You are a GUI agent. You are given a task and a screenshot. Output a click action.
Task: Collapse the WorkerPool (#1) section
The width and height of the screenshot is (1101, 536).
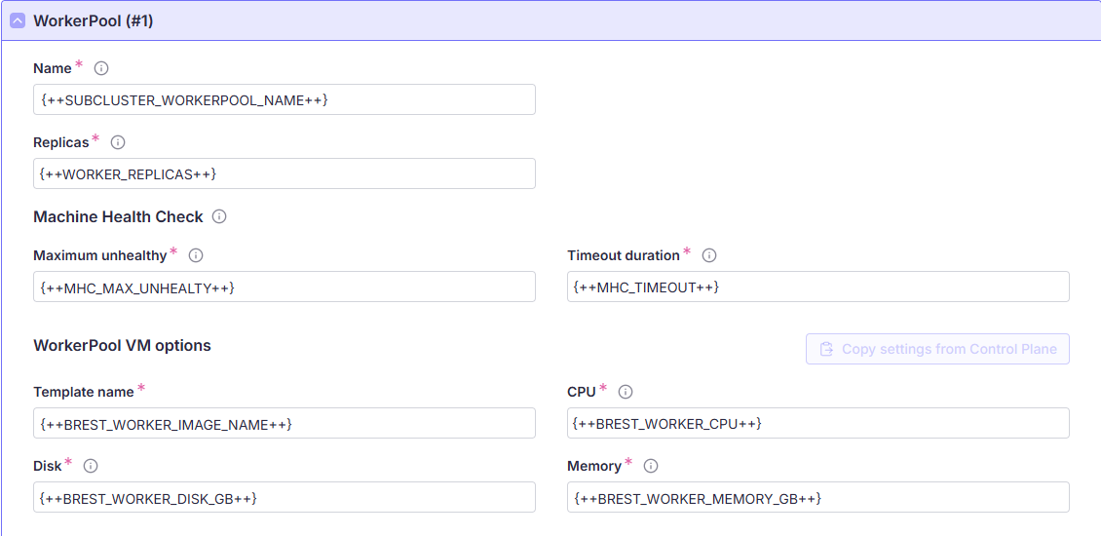18,21
